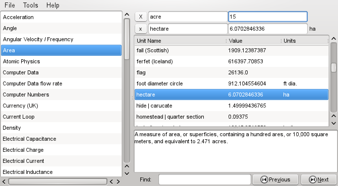
Task: Click the value 26136.0
Action: point(238,72)
